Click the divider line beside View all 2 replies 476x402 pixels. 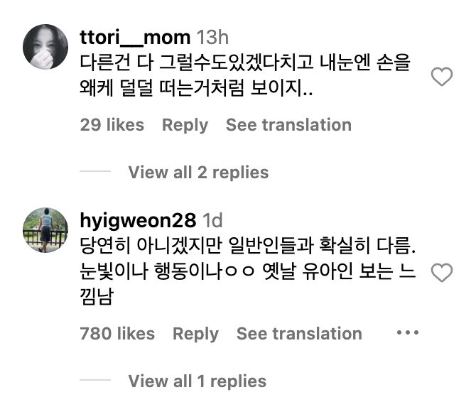(x=96, y=173)
